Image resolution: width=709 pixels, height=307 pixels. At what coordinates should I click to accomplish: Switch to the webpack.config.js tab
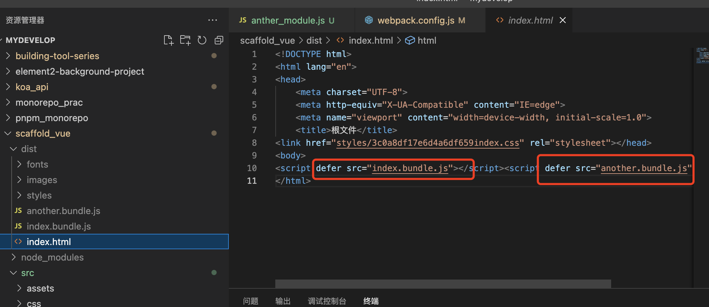[x=420, y=20]
